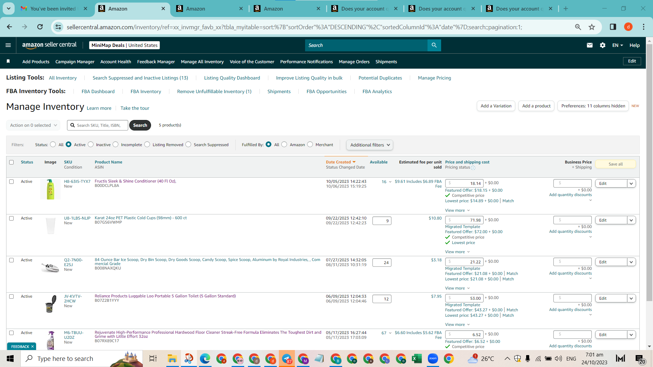This screenshot has height=367, width=653.
Task: Open Manage All Inventory menu item
Action: (x=202, y=62)
